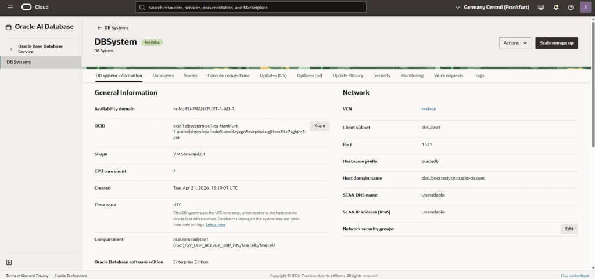Switch to the Databases tab

(163, 76)
